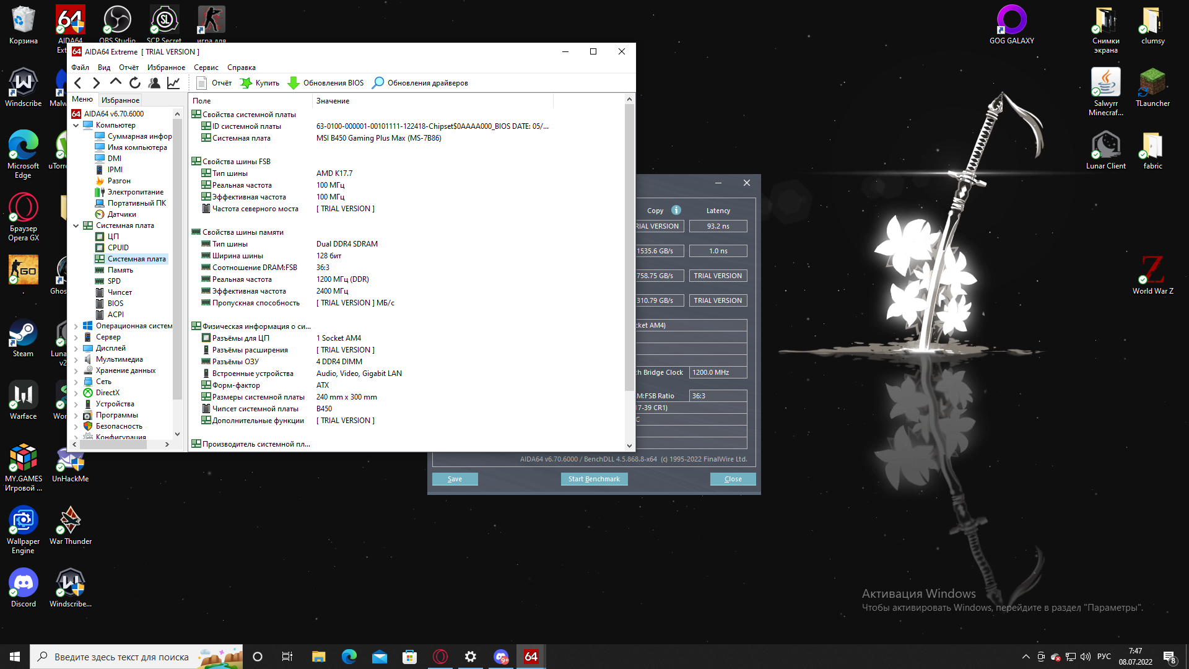
Task: Click the info icon next to Copy
Action: pos(676,210)
